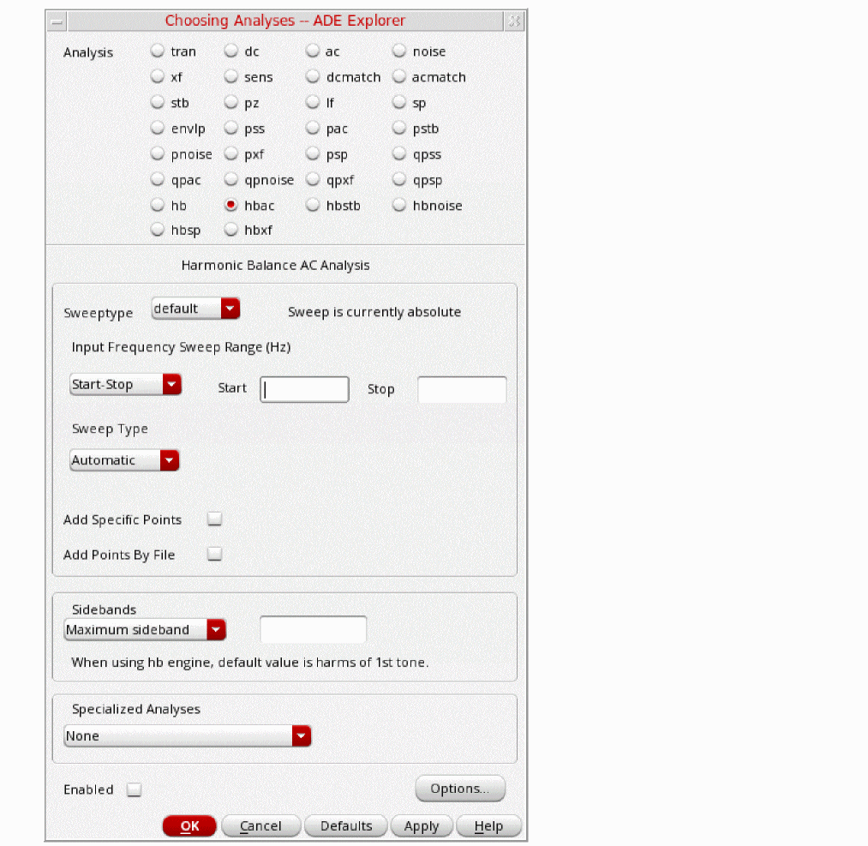This screenshot has width=868, height=846.
Task: Focus the Start frequency input field
Action: click(304, 390)
